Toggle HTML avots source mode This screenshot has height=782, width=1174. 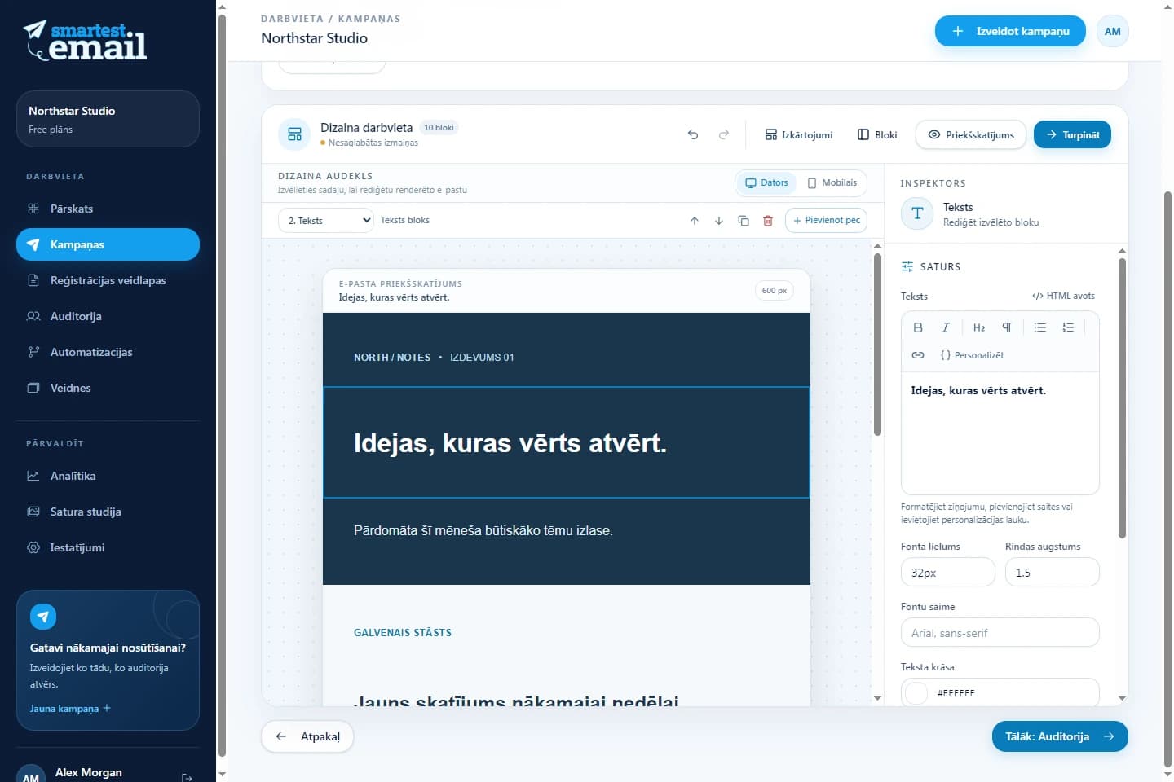(1063, 296)
